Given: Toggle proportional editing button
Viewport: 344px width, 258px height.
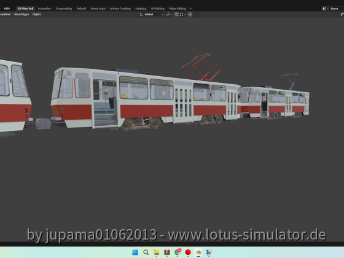Looking at the screenshot, I should 190,14.
